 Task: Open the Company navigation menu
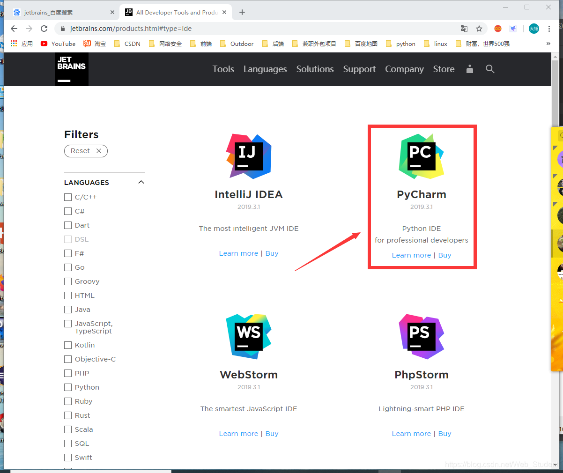click(x=404, y=69)
